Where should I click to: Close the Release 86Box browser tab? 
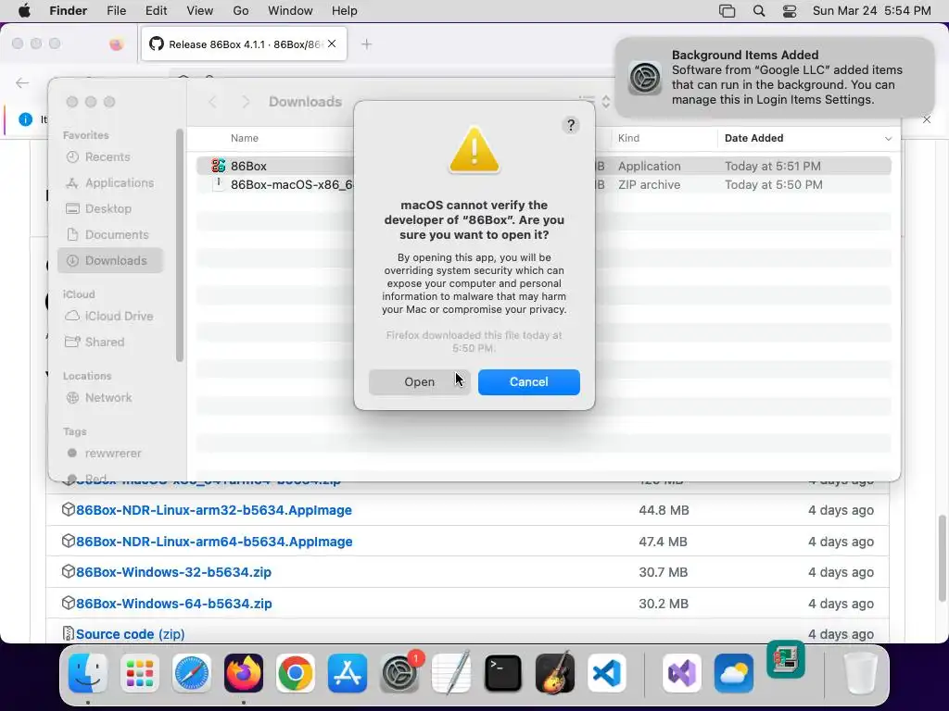click(x=332, y=44)
